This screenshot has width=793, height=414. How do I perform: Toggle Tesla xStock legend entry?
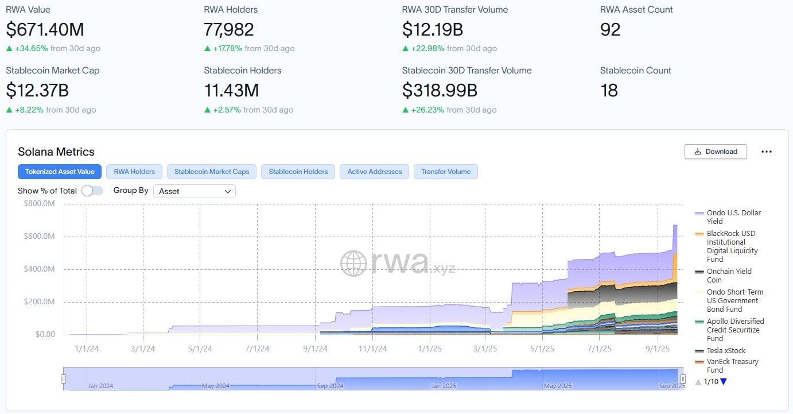click(726, 351)
